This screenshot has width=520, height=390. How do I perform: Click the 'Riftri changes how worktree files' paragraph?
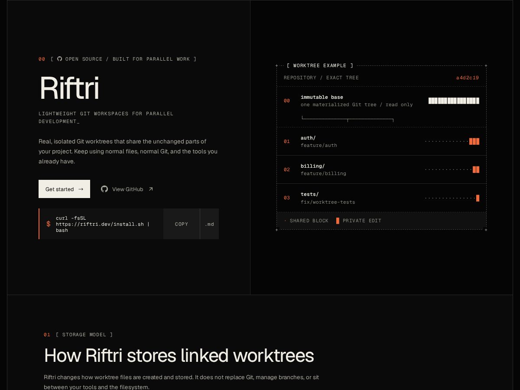coord(181,382)
